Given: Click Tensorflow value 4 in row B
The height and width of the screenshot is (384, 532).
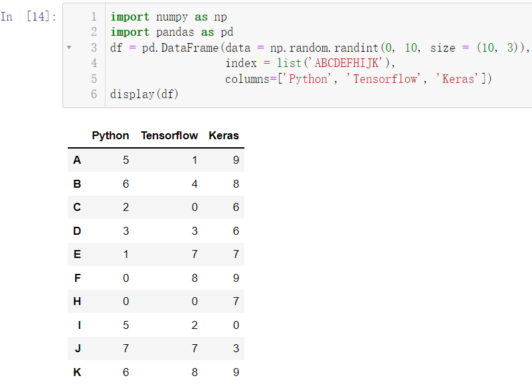Looking at the screenshot, I should coord(195,184).
